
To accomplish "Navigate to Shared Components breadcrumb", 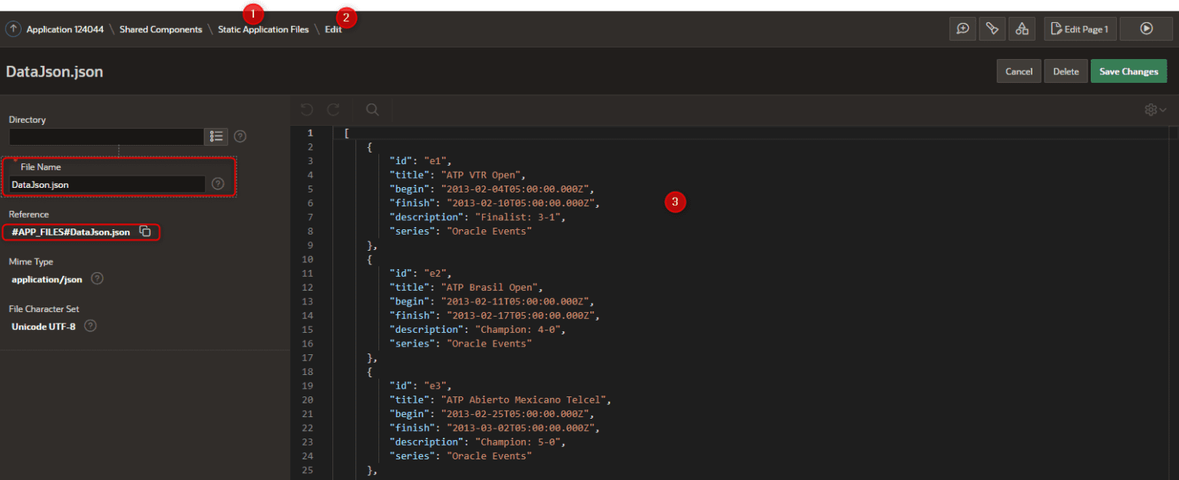I will point(161,29).
